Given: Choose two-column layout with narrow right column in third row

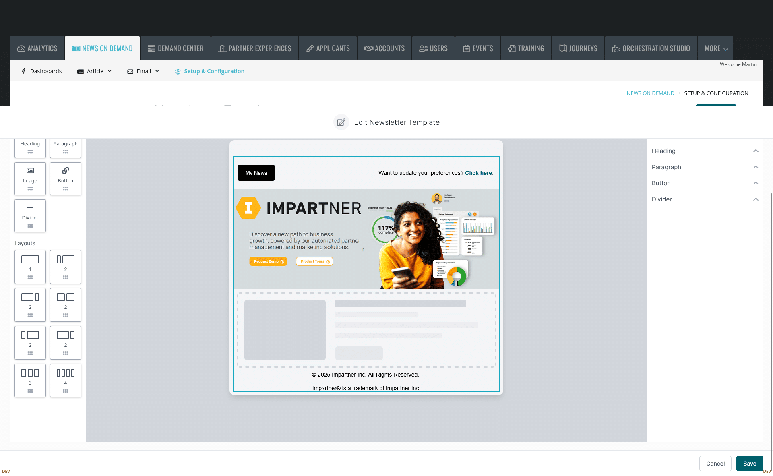Looking at the screenshot, I should (x=66, y=343).
